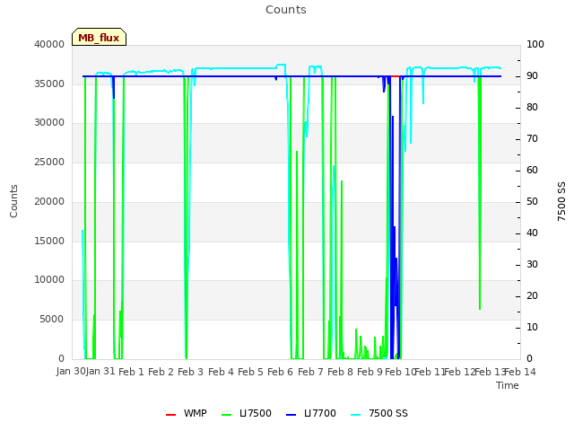Image resolution: width=574 pixels, height=431 pixels.
Task: Click the blue LI7700 legend swatch
Action: (x=291, y=415)
